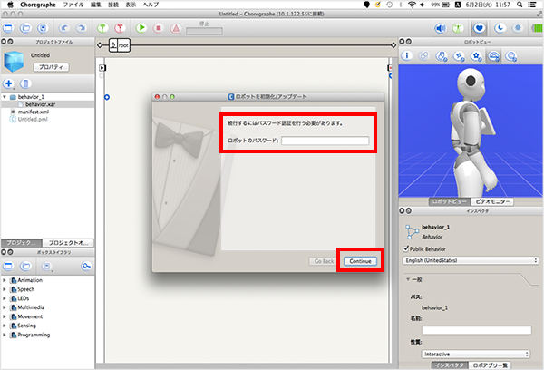This screenshot has width=544, height=370.
Task: Switch to the ビデオモニター tab
Action: pos(492,201)
